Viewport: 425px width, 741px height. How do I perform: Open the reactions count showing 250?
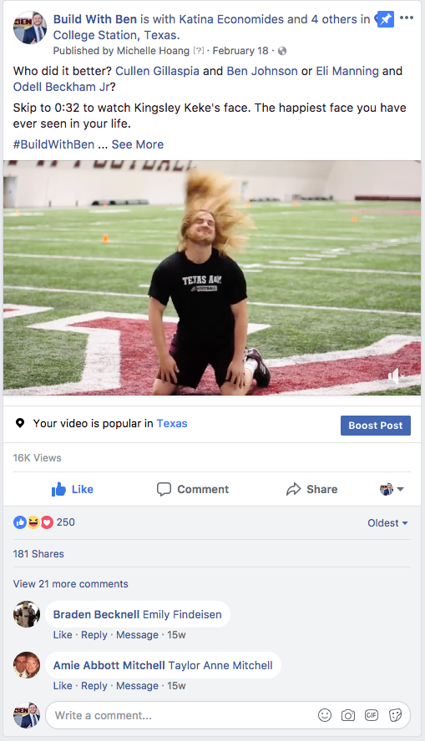tap(44, 522)
